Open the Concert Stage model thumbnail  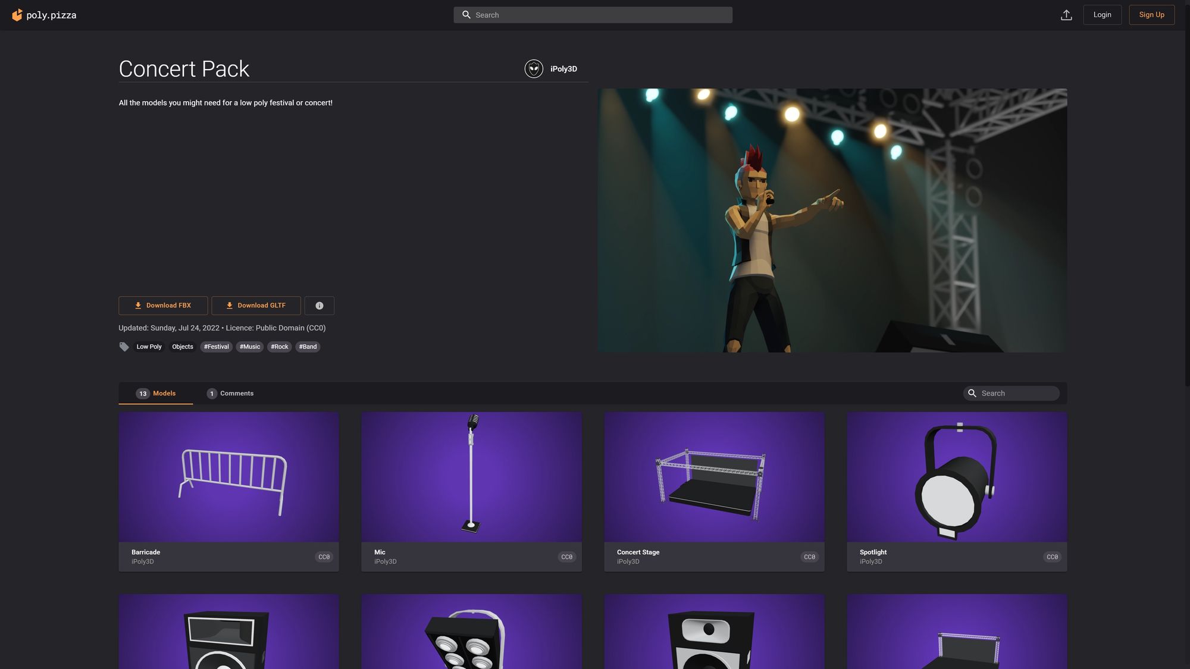[x=714, y=477]
